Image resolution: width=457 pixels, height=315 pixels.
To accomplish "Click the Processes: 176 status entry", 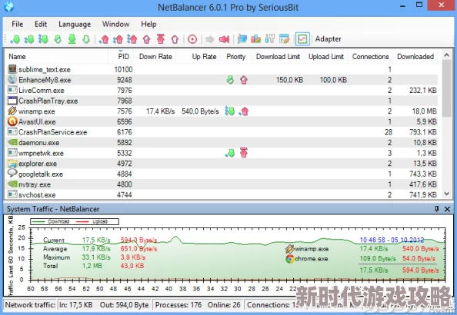I will 178,305.
